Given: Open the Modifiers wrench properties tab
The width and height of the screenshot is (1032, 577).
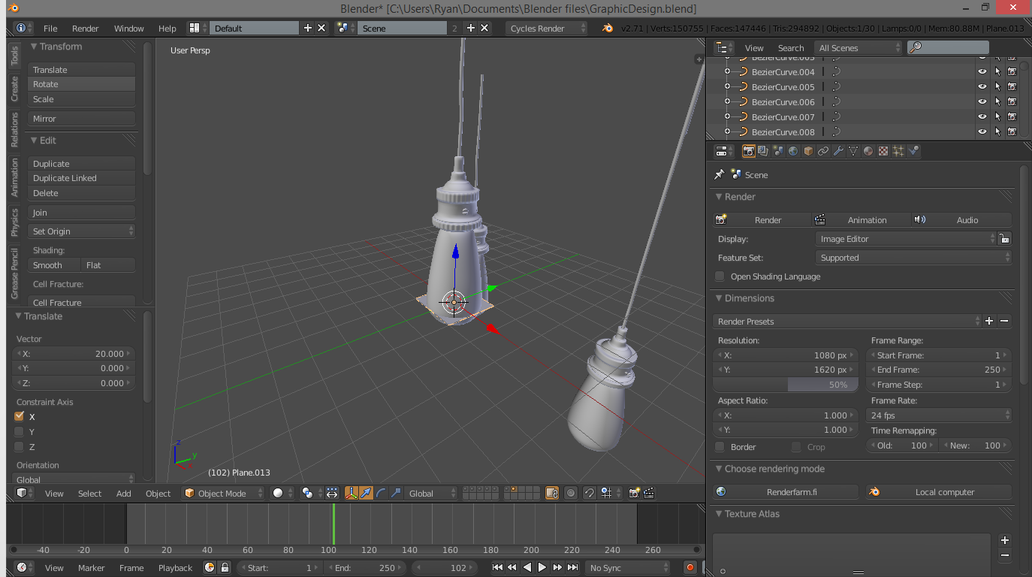Looking at the screenshot, I should [838, 151].
